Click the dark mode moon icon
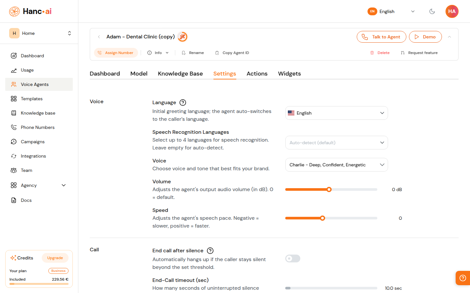The width and height of the screenshot is (470, 293). [432, 11]
